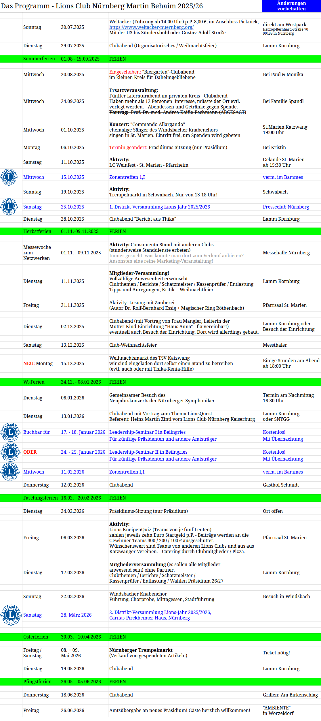The width and height of the screenshot is (321, 721).
Task: Click the Amtsübergabe an neues Präsidium entry
Action: 179,710
